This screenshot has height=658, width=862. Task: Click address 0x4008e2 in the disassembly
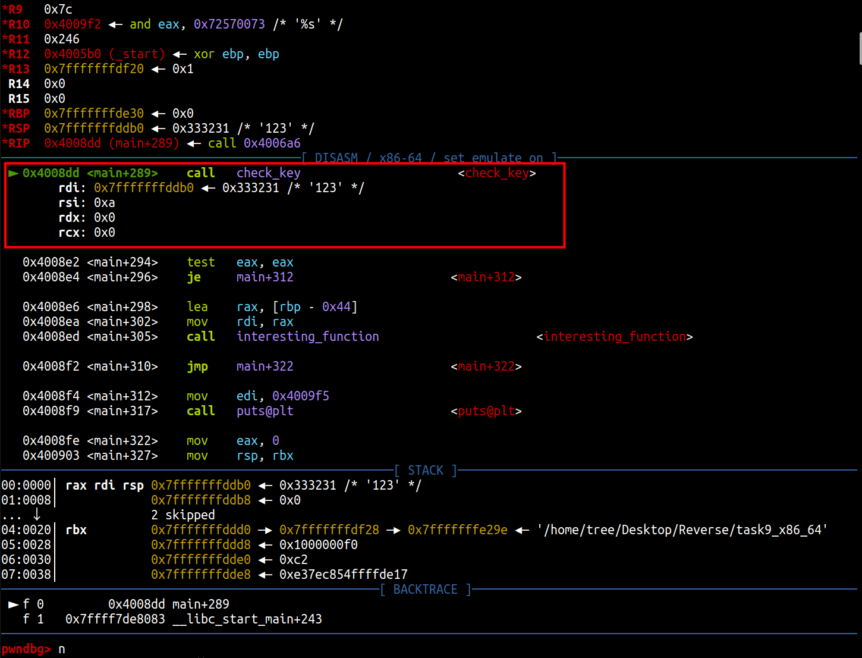point(51,262)
